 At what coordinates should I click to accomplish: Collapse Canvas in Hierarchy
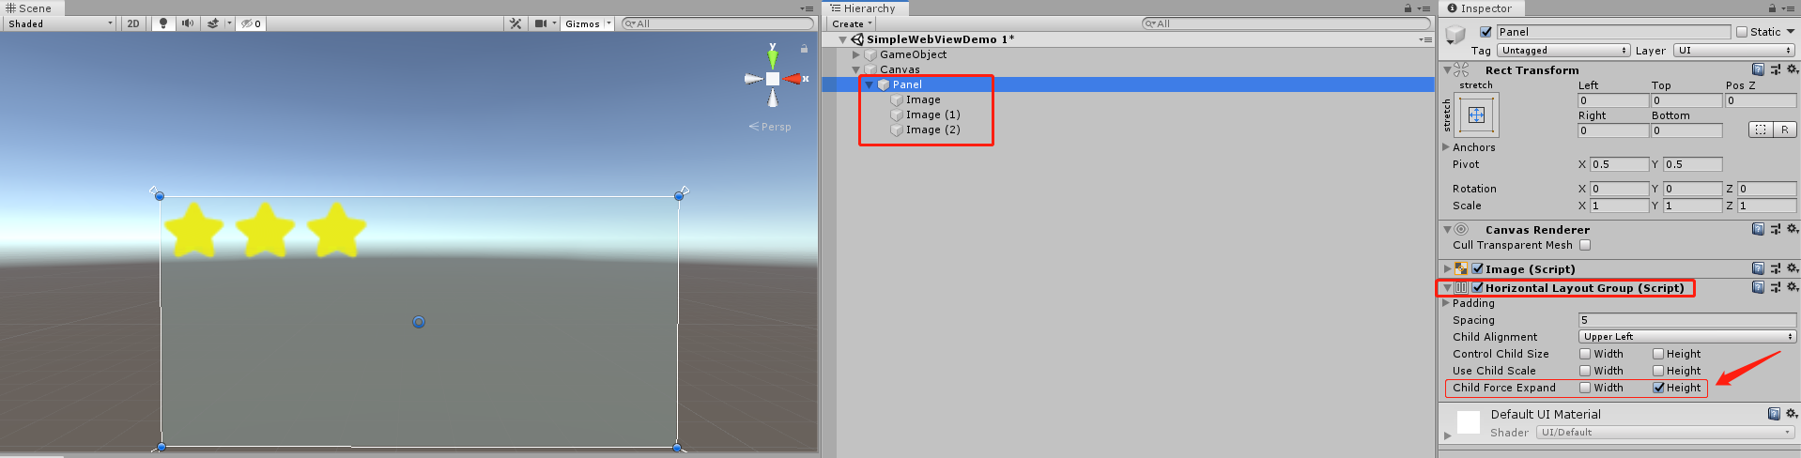click(x=856, y=69)
